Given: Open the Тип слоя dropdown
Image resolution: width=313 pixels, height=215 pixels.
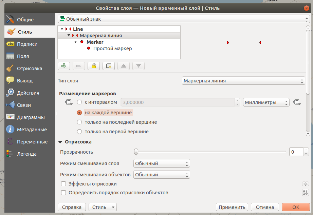Looking at the screenshot, I should click(x=243, y=81).
